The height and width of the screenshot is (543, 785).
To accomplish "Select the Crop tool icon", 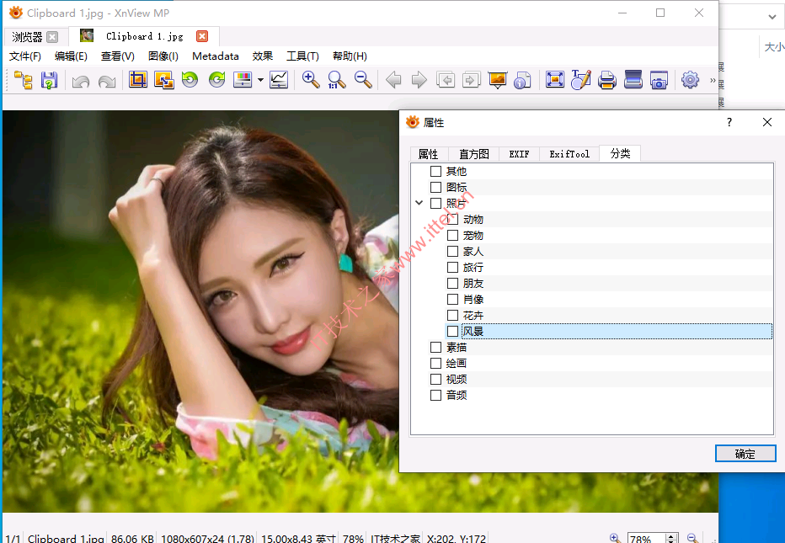I will click(138, 80).
